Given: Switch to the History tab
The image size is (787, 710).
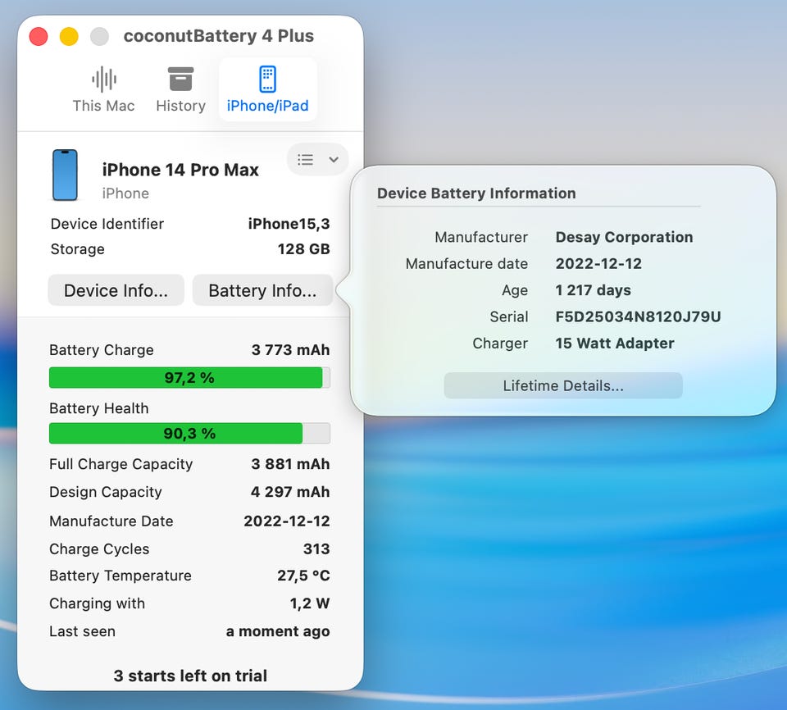Looking at the screenshot, I should (180, 89).
